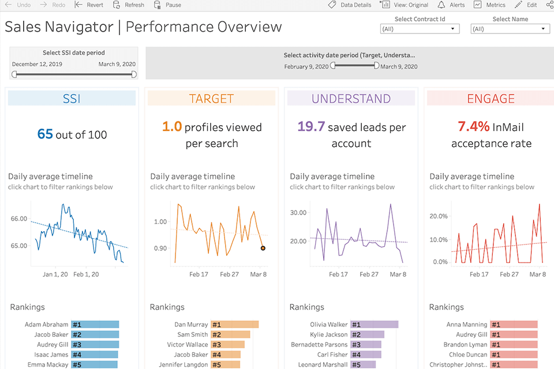554x369 pixels.
Task: Click the activity date slider start handle
Action: point(332,65)
